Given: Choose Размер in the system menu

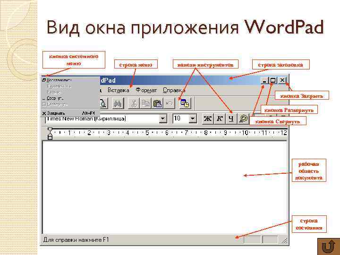Looking at the screenshot, I should [70, 92].
